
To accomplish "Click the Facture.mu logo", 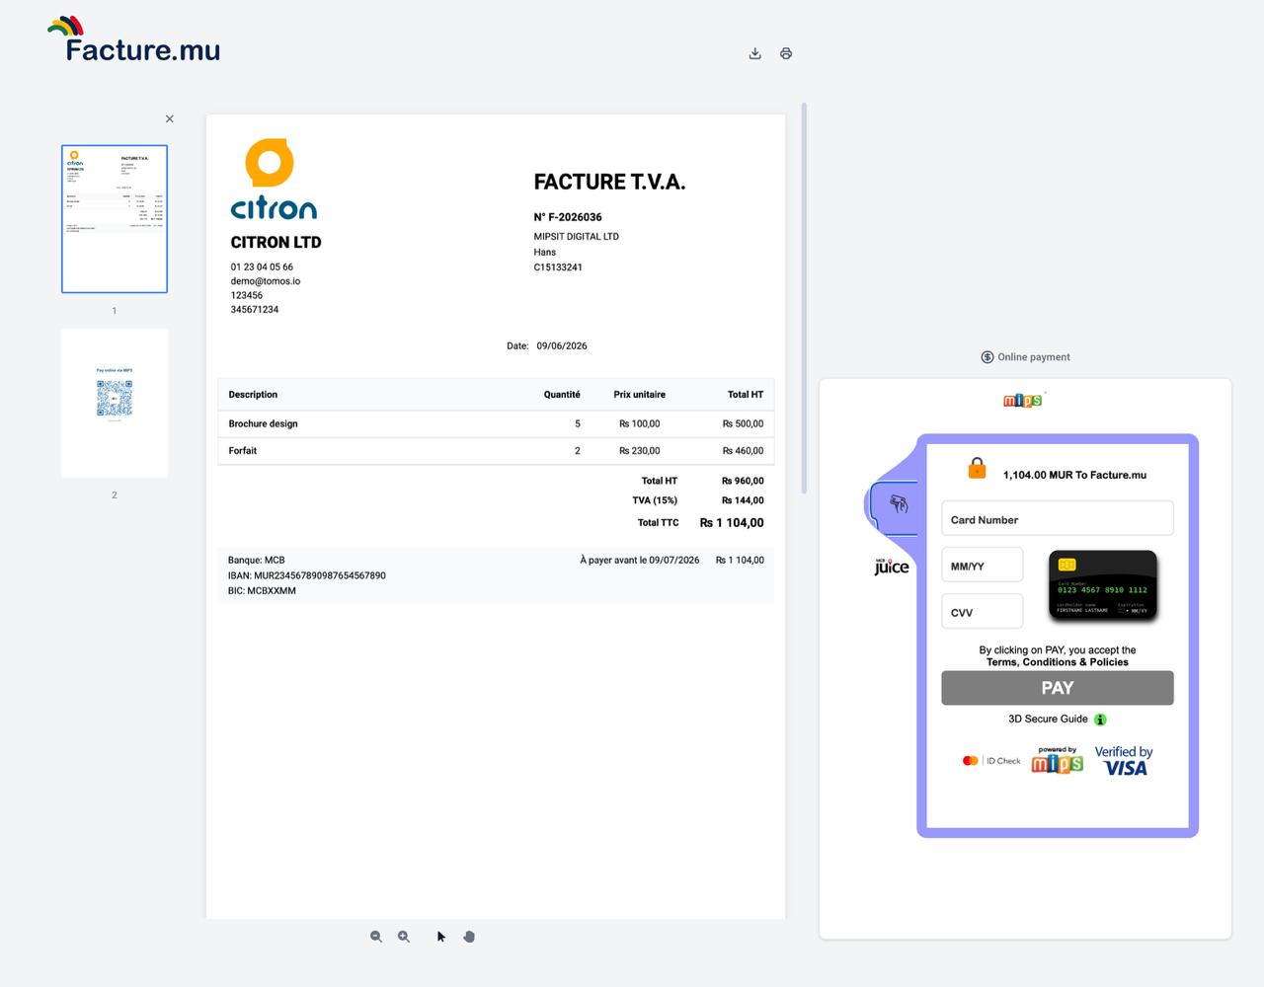I will click(134, 40).
